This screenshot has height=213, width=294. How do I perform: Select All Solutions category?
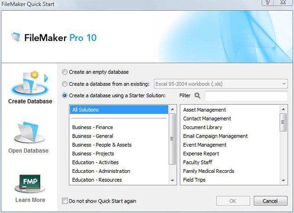point(119,110)
